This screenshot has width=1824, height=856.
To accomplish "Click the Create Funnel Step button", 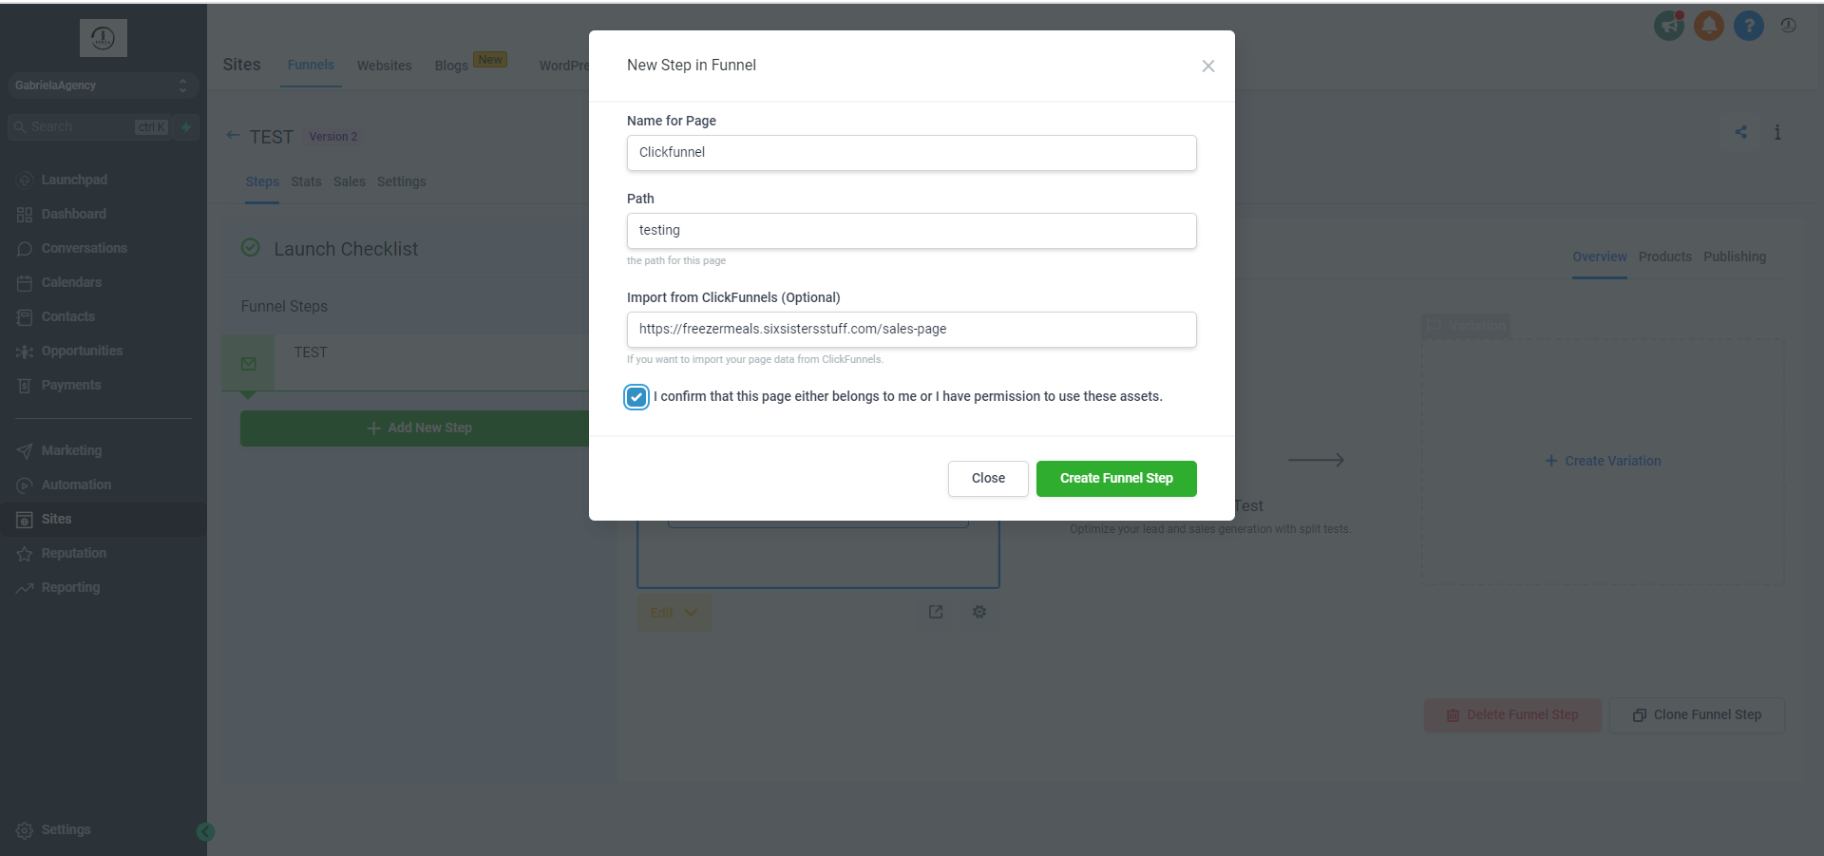I will (x=1115, y=478).
